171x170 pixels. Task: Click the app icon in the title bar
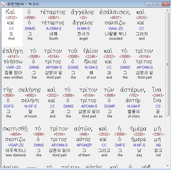3,4
